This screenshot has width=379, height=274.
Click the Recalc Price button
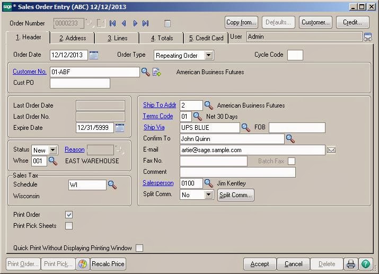(108, 264)
